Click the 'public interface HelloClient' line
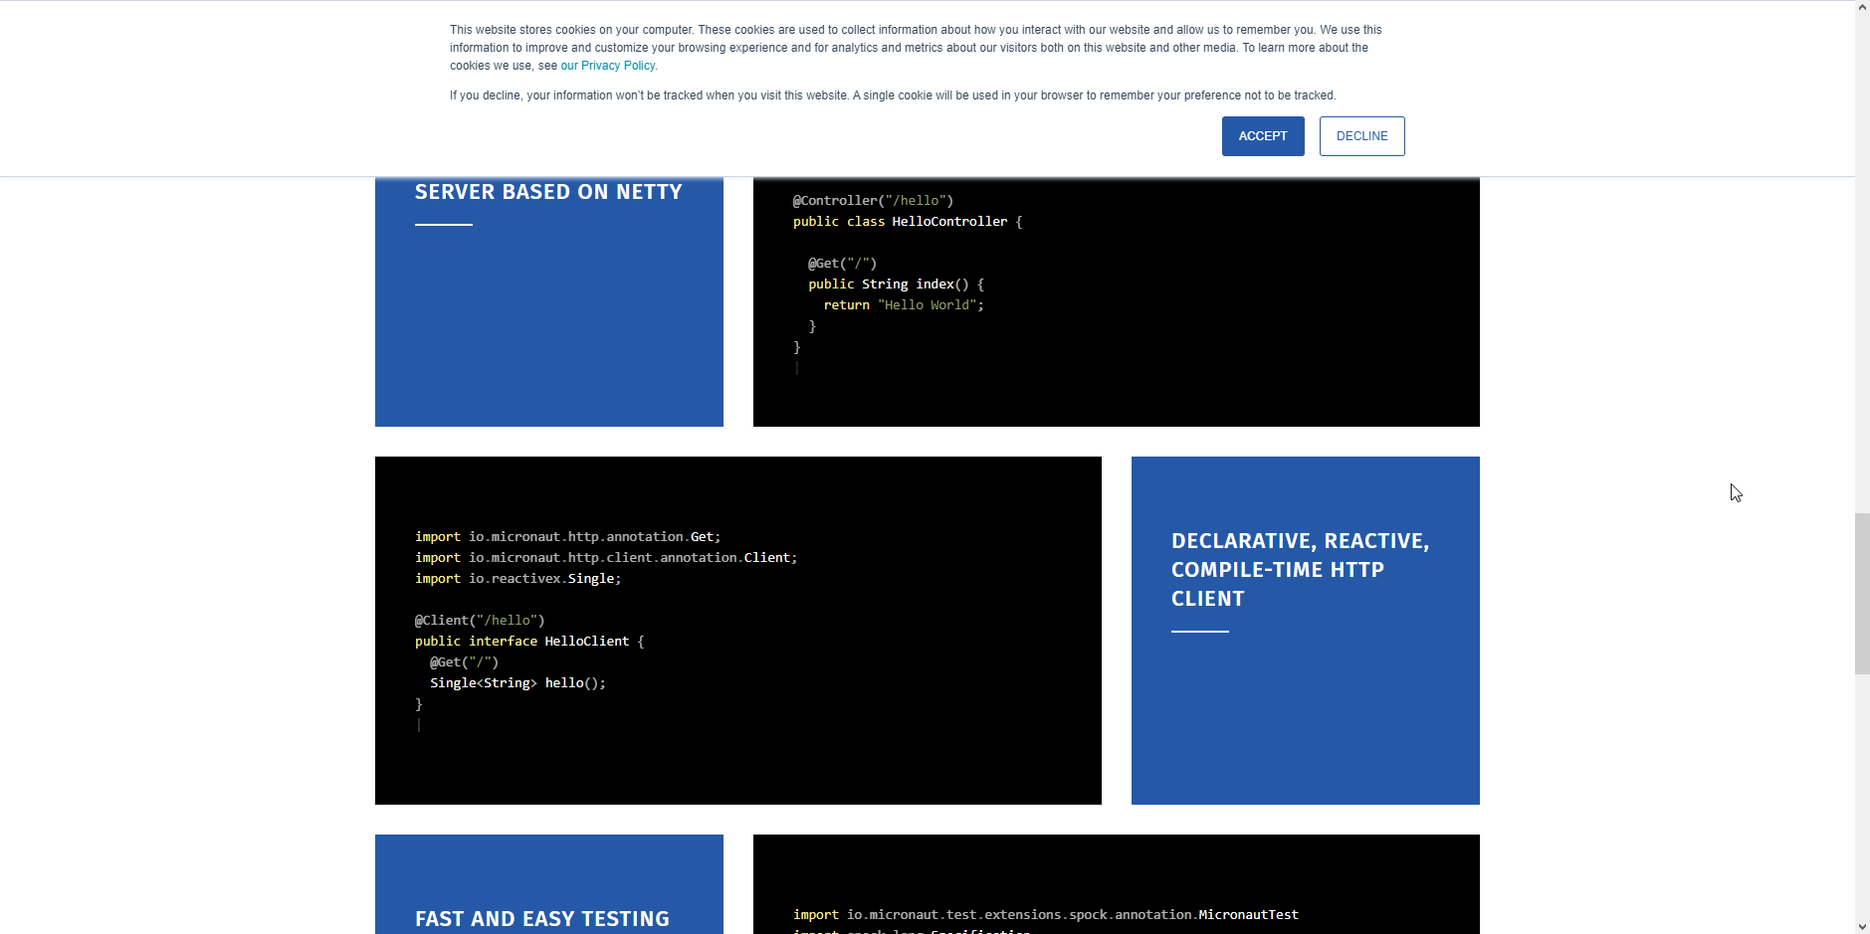 [529, 642]
